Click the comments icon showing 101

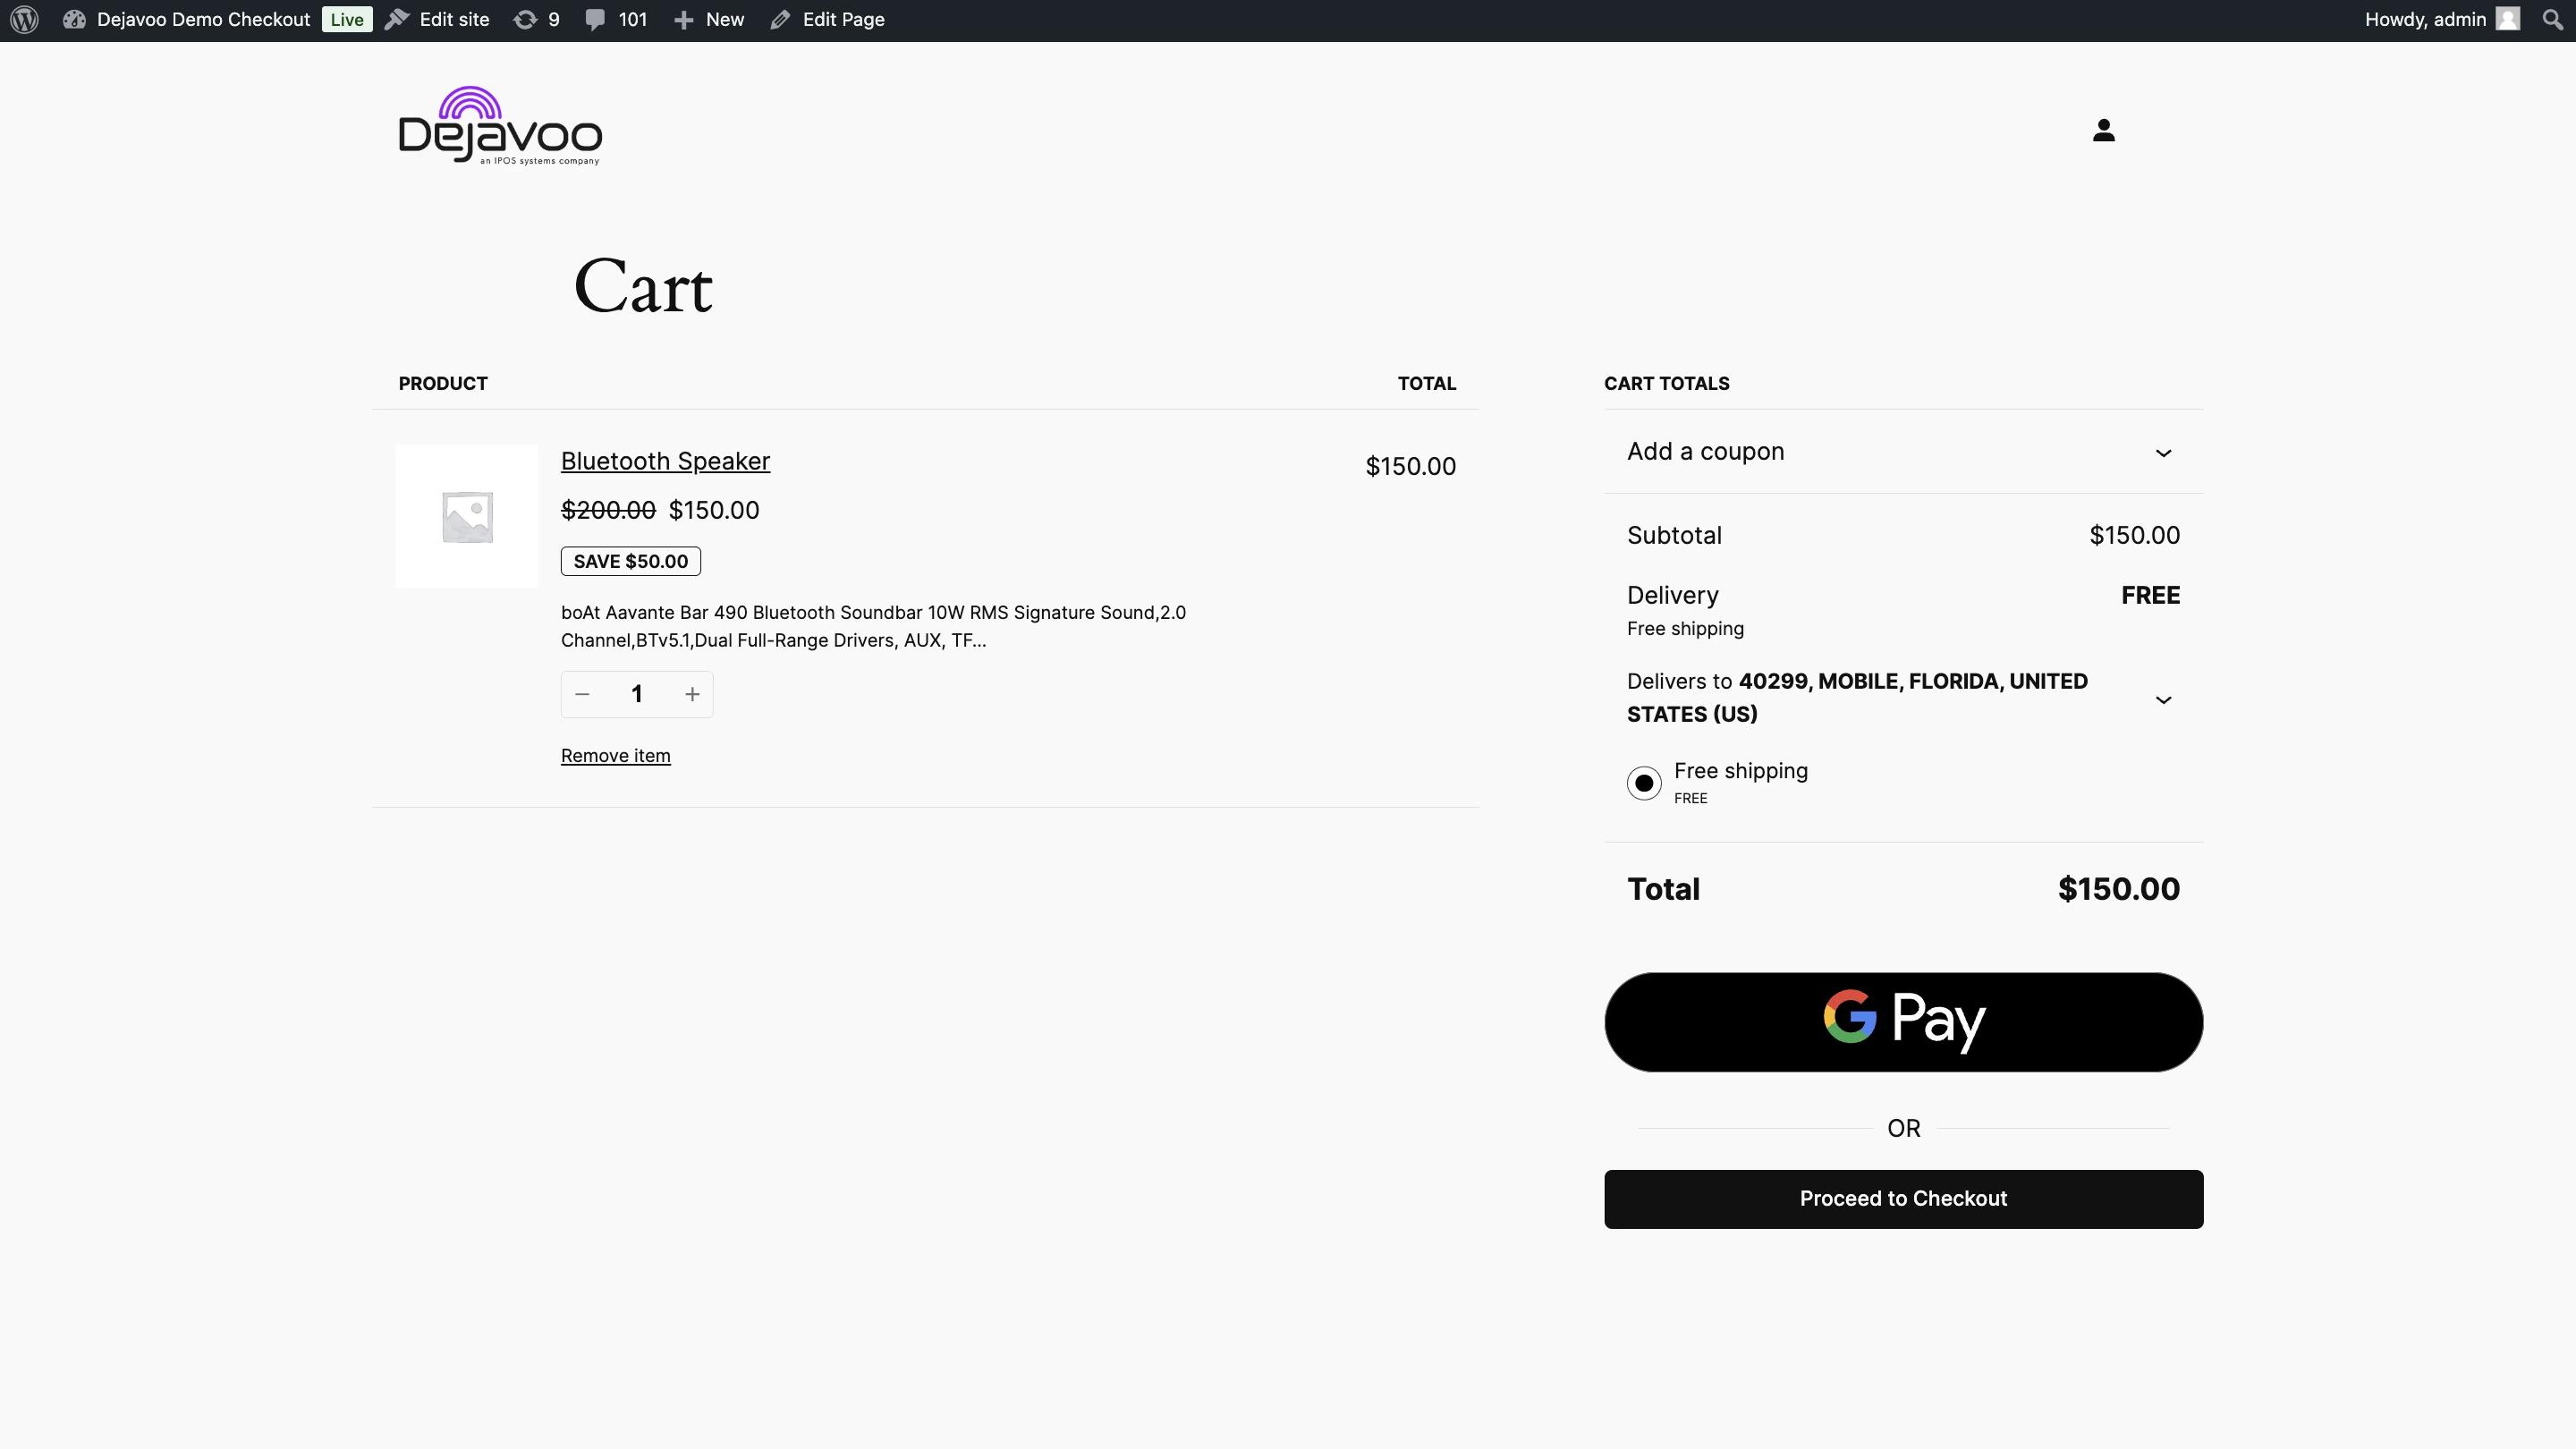click(x=598, y=20)
